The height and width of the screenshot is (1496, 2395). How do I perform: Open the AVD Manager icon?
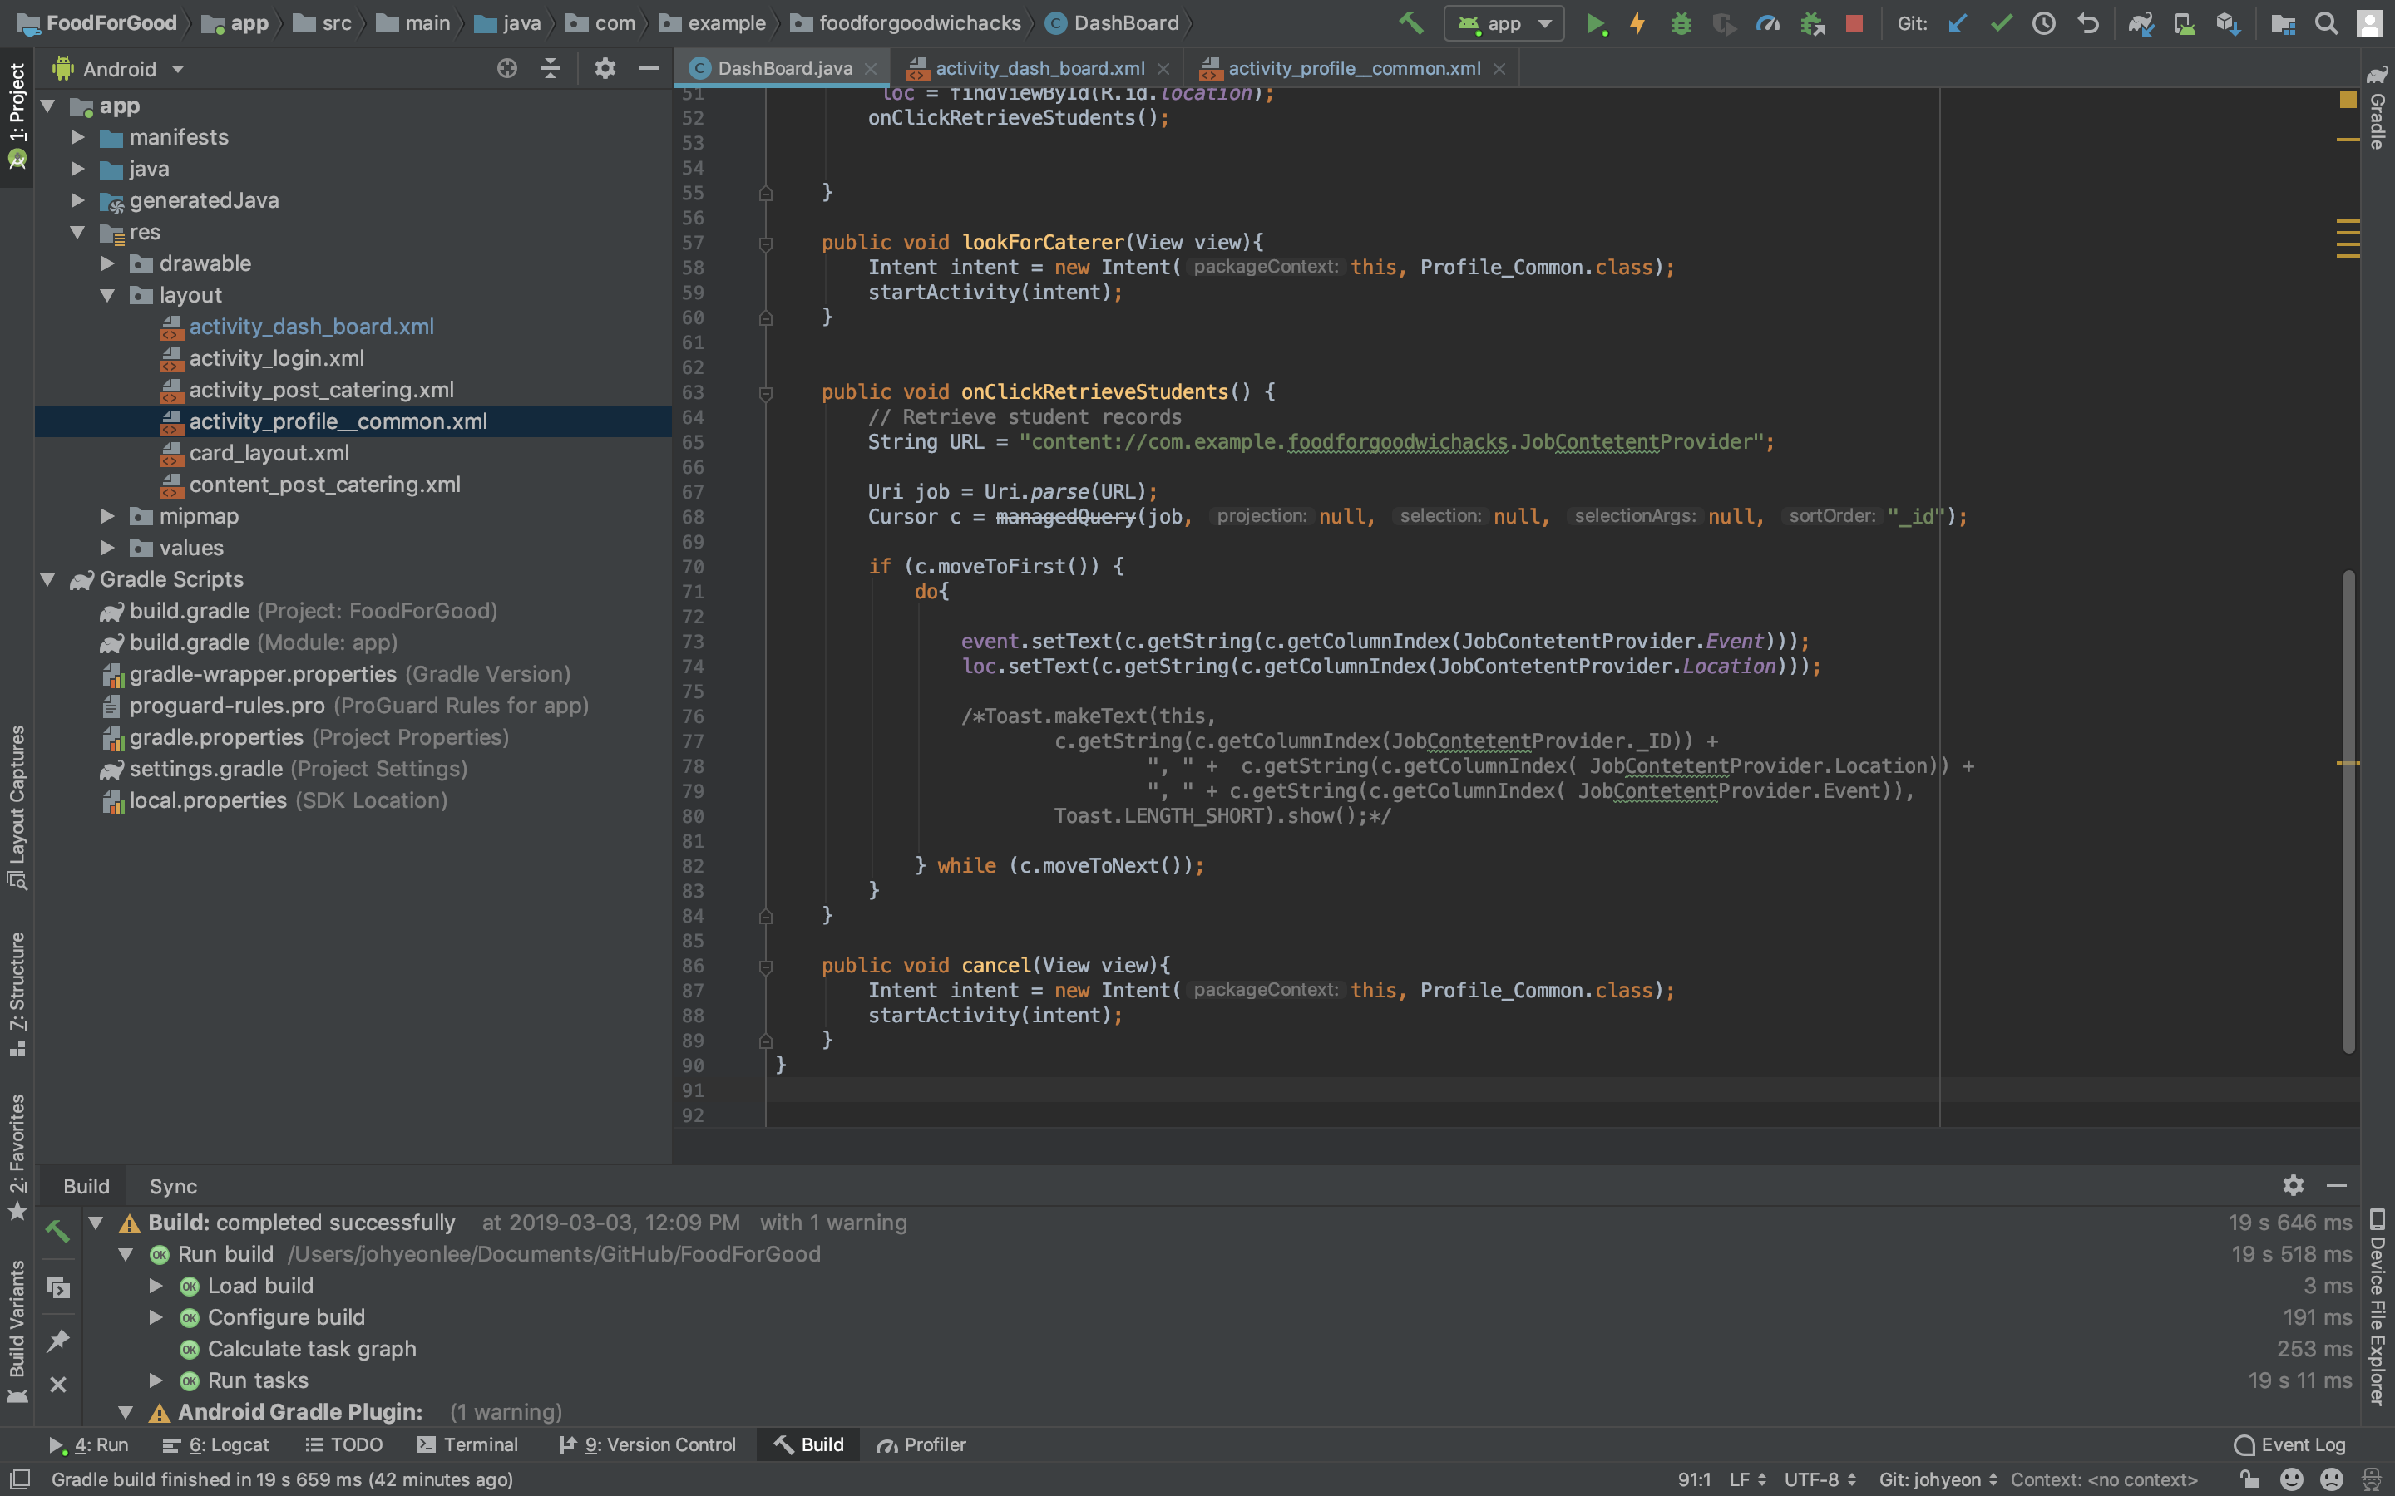(2185, 24)
